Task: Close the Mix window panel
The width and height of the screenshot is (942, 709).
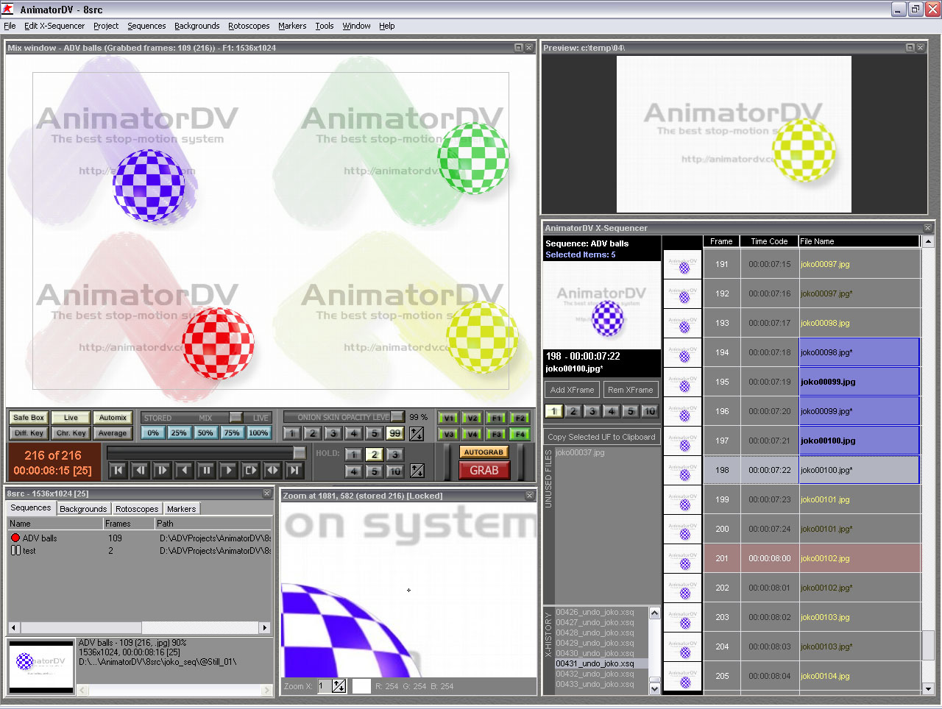Action: click(528, 48)
